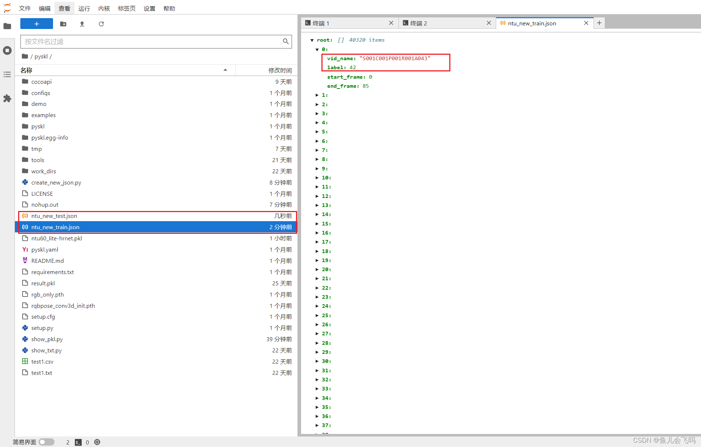Open the extension manager puzzle icon

coord(7,98)
